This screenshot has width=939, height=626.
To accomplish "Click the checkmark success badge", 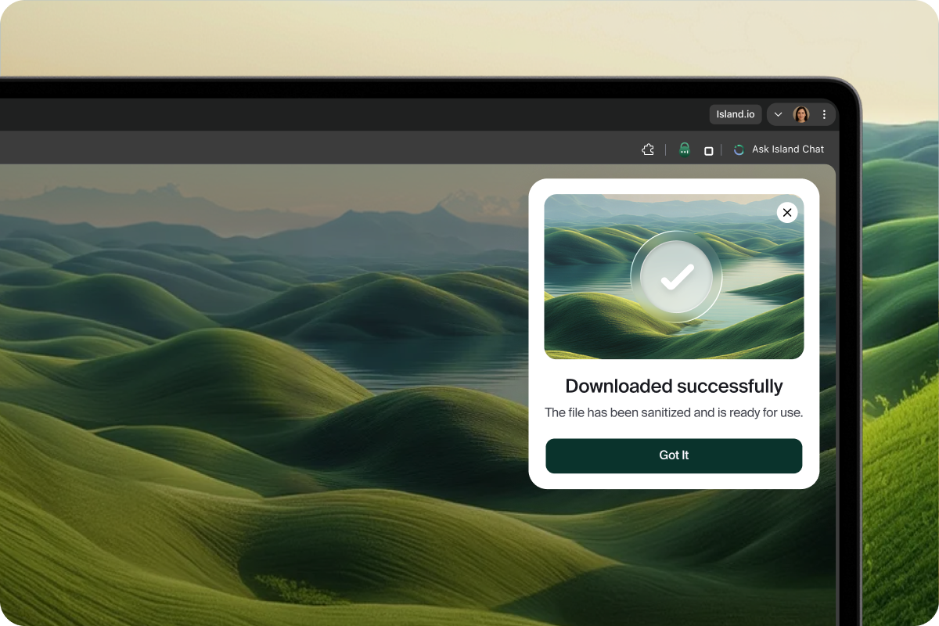I will (x=676, y=277).
